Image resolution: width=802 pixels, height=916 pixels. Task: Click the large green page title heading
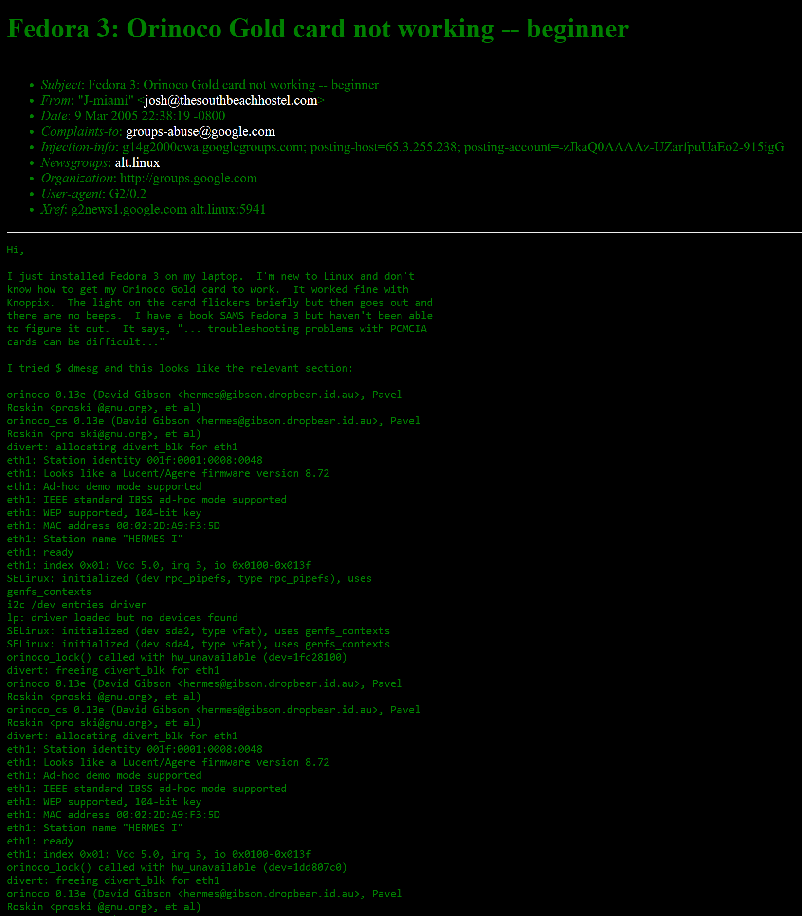318,28
